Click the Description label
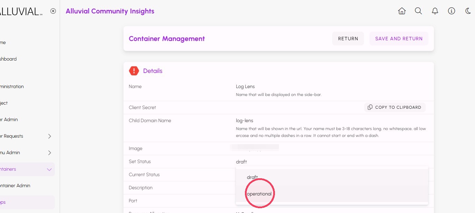 pos(140,188)
